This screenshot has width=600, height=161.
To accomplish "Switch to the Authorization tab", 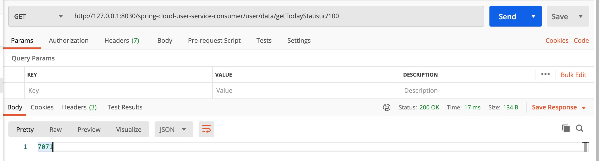I will pos(69,41).
